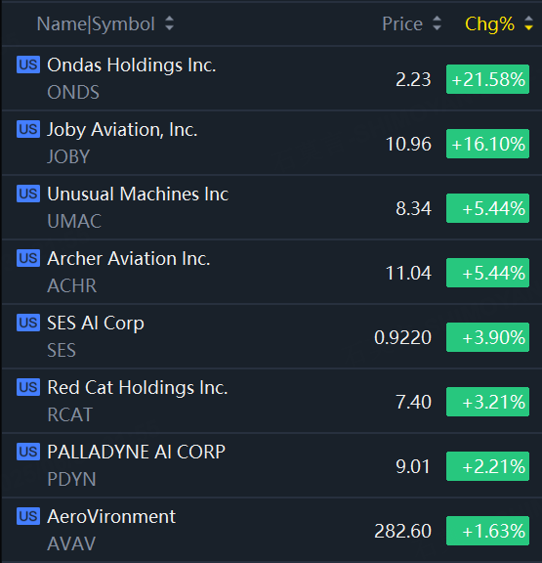Click the US badge beside Red Cat Holdings
542x563 pixels.
(28, 387)
